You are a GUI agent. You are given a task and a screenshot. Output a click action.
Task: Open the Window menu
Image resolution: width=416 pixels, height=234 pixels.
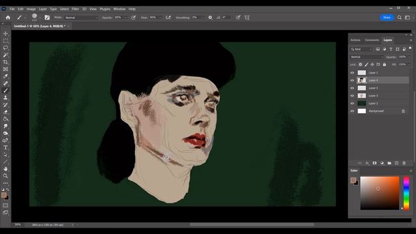click(x=120, y=9)
